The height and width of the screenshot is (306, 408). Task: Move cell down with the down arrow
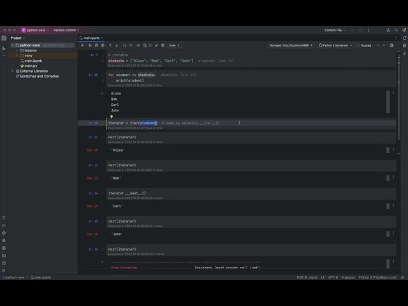tap(117, 45)
